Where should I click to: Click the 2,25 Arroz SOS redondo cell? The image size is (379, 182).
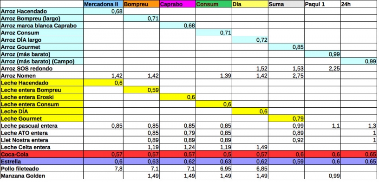tap(322, 68)
